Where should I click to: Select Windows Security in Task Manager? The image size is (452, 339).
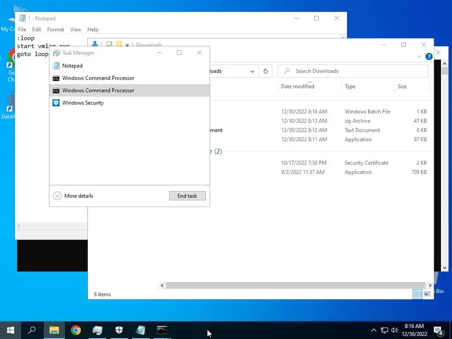click(129, 103)
